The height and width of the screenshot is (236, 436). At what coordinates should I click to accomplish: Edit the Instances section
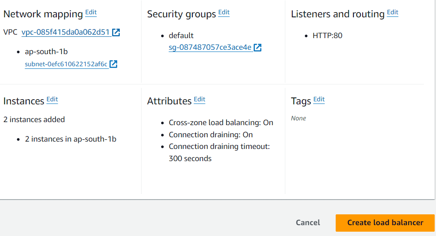[x=52, y=100]
